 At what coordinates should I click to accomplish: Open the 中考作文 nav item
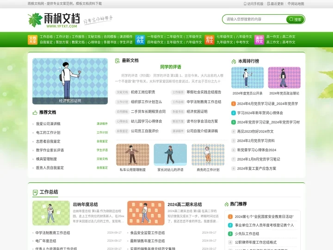(242, 42)
